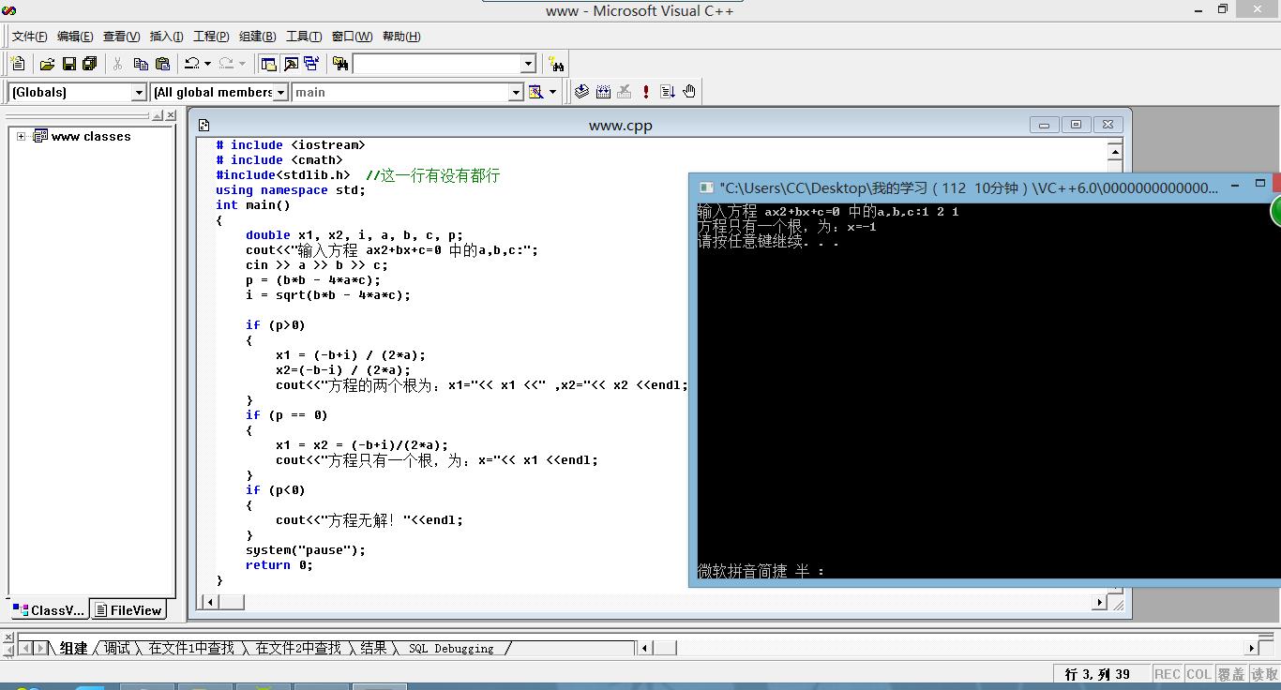Click the Cut scissors icon
This screenshot has height=690, width=1281.
[117, 64]
